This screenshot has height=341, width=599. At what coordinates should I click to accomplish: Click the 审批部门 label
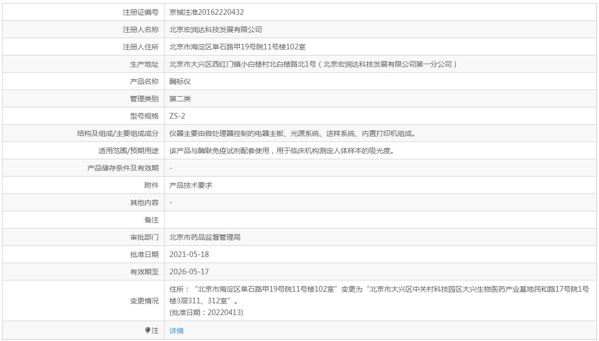click(x=144, y=237)
